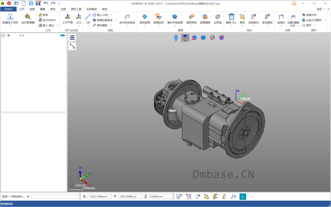Click the Undo arrow in quick access toolbar
This screenshot has width=331, height=207.
46,3
